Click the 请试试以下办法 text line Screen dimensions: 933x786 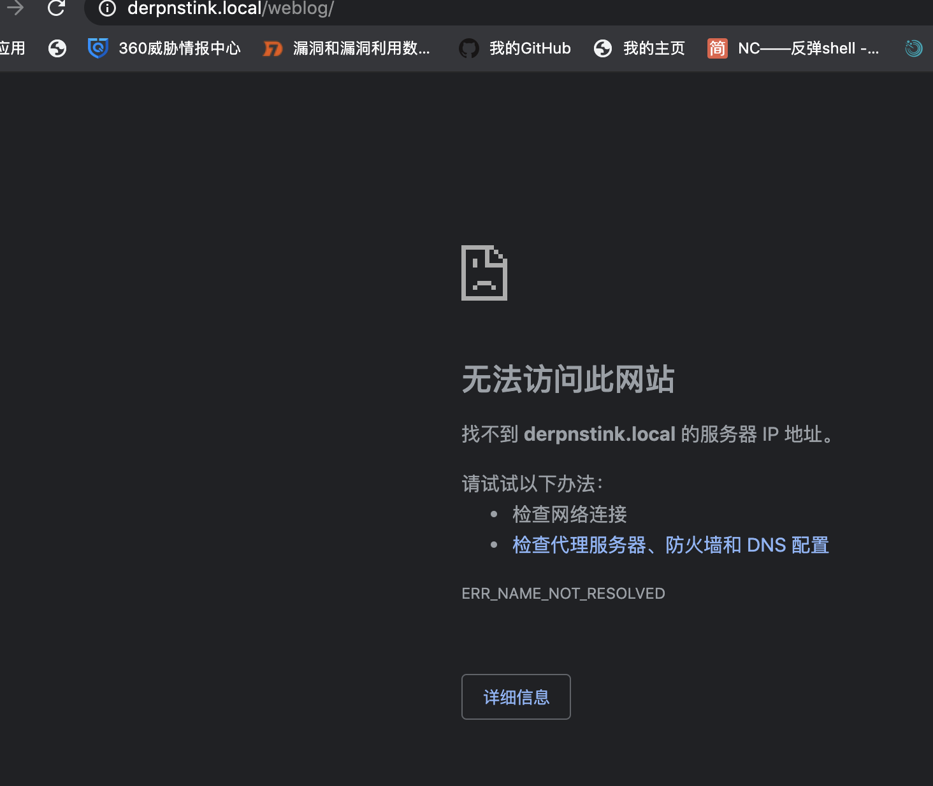[532, 484]
